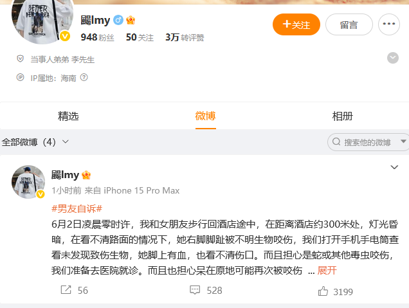
Task: Click the crown VIP badge in the profile header
Action: [x=131, y=20]
